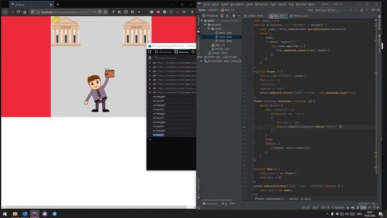
Task: Open Navigate menu in WebStorm
Action: (236, 4)
